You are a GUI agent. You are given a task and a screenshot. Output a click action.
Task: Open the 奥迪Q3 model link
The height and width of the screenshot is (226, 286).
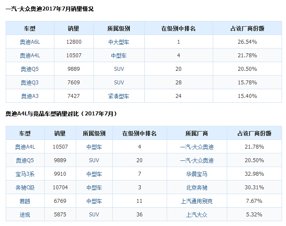(x=30, y=83)
